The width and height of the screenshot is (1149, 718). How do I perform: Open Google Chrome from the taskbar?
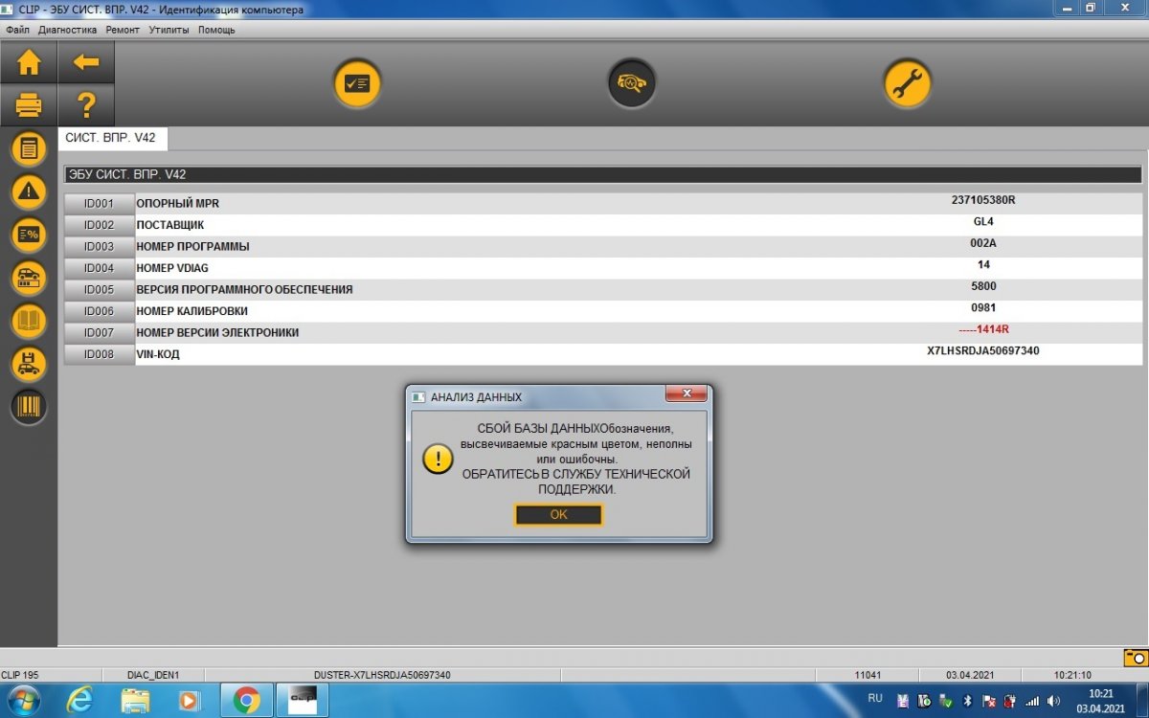(246, 701)
